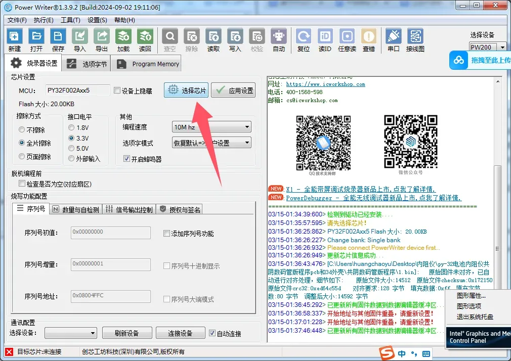Click the 加载 (Load) toolbar icon
The image size is (511, 361).
123,40
